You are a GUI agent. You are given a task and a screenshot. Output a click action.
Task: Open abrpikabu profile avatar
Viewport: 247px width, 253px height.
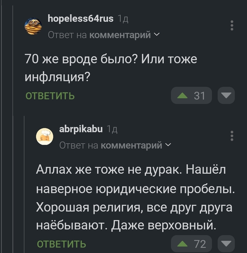tap(45, 136)
